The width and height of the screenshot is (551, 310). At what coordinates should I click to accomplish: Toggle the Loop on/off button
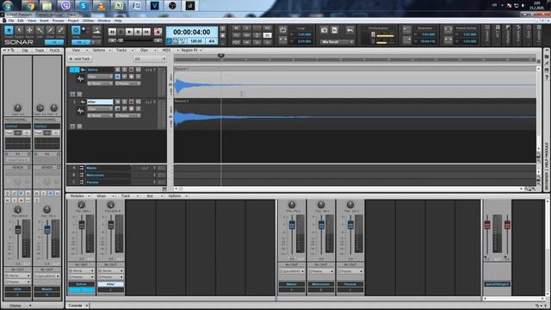[283, 31]
